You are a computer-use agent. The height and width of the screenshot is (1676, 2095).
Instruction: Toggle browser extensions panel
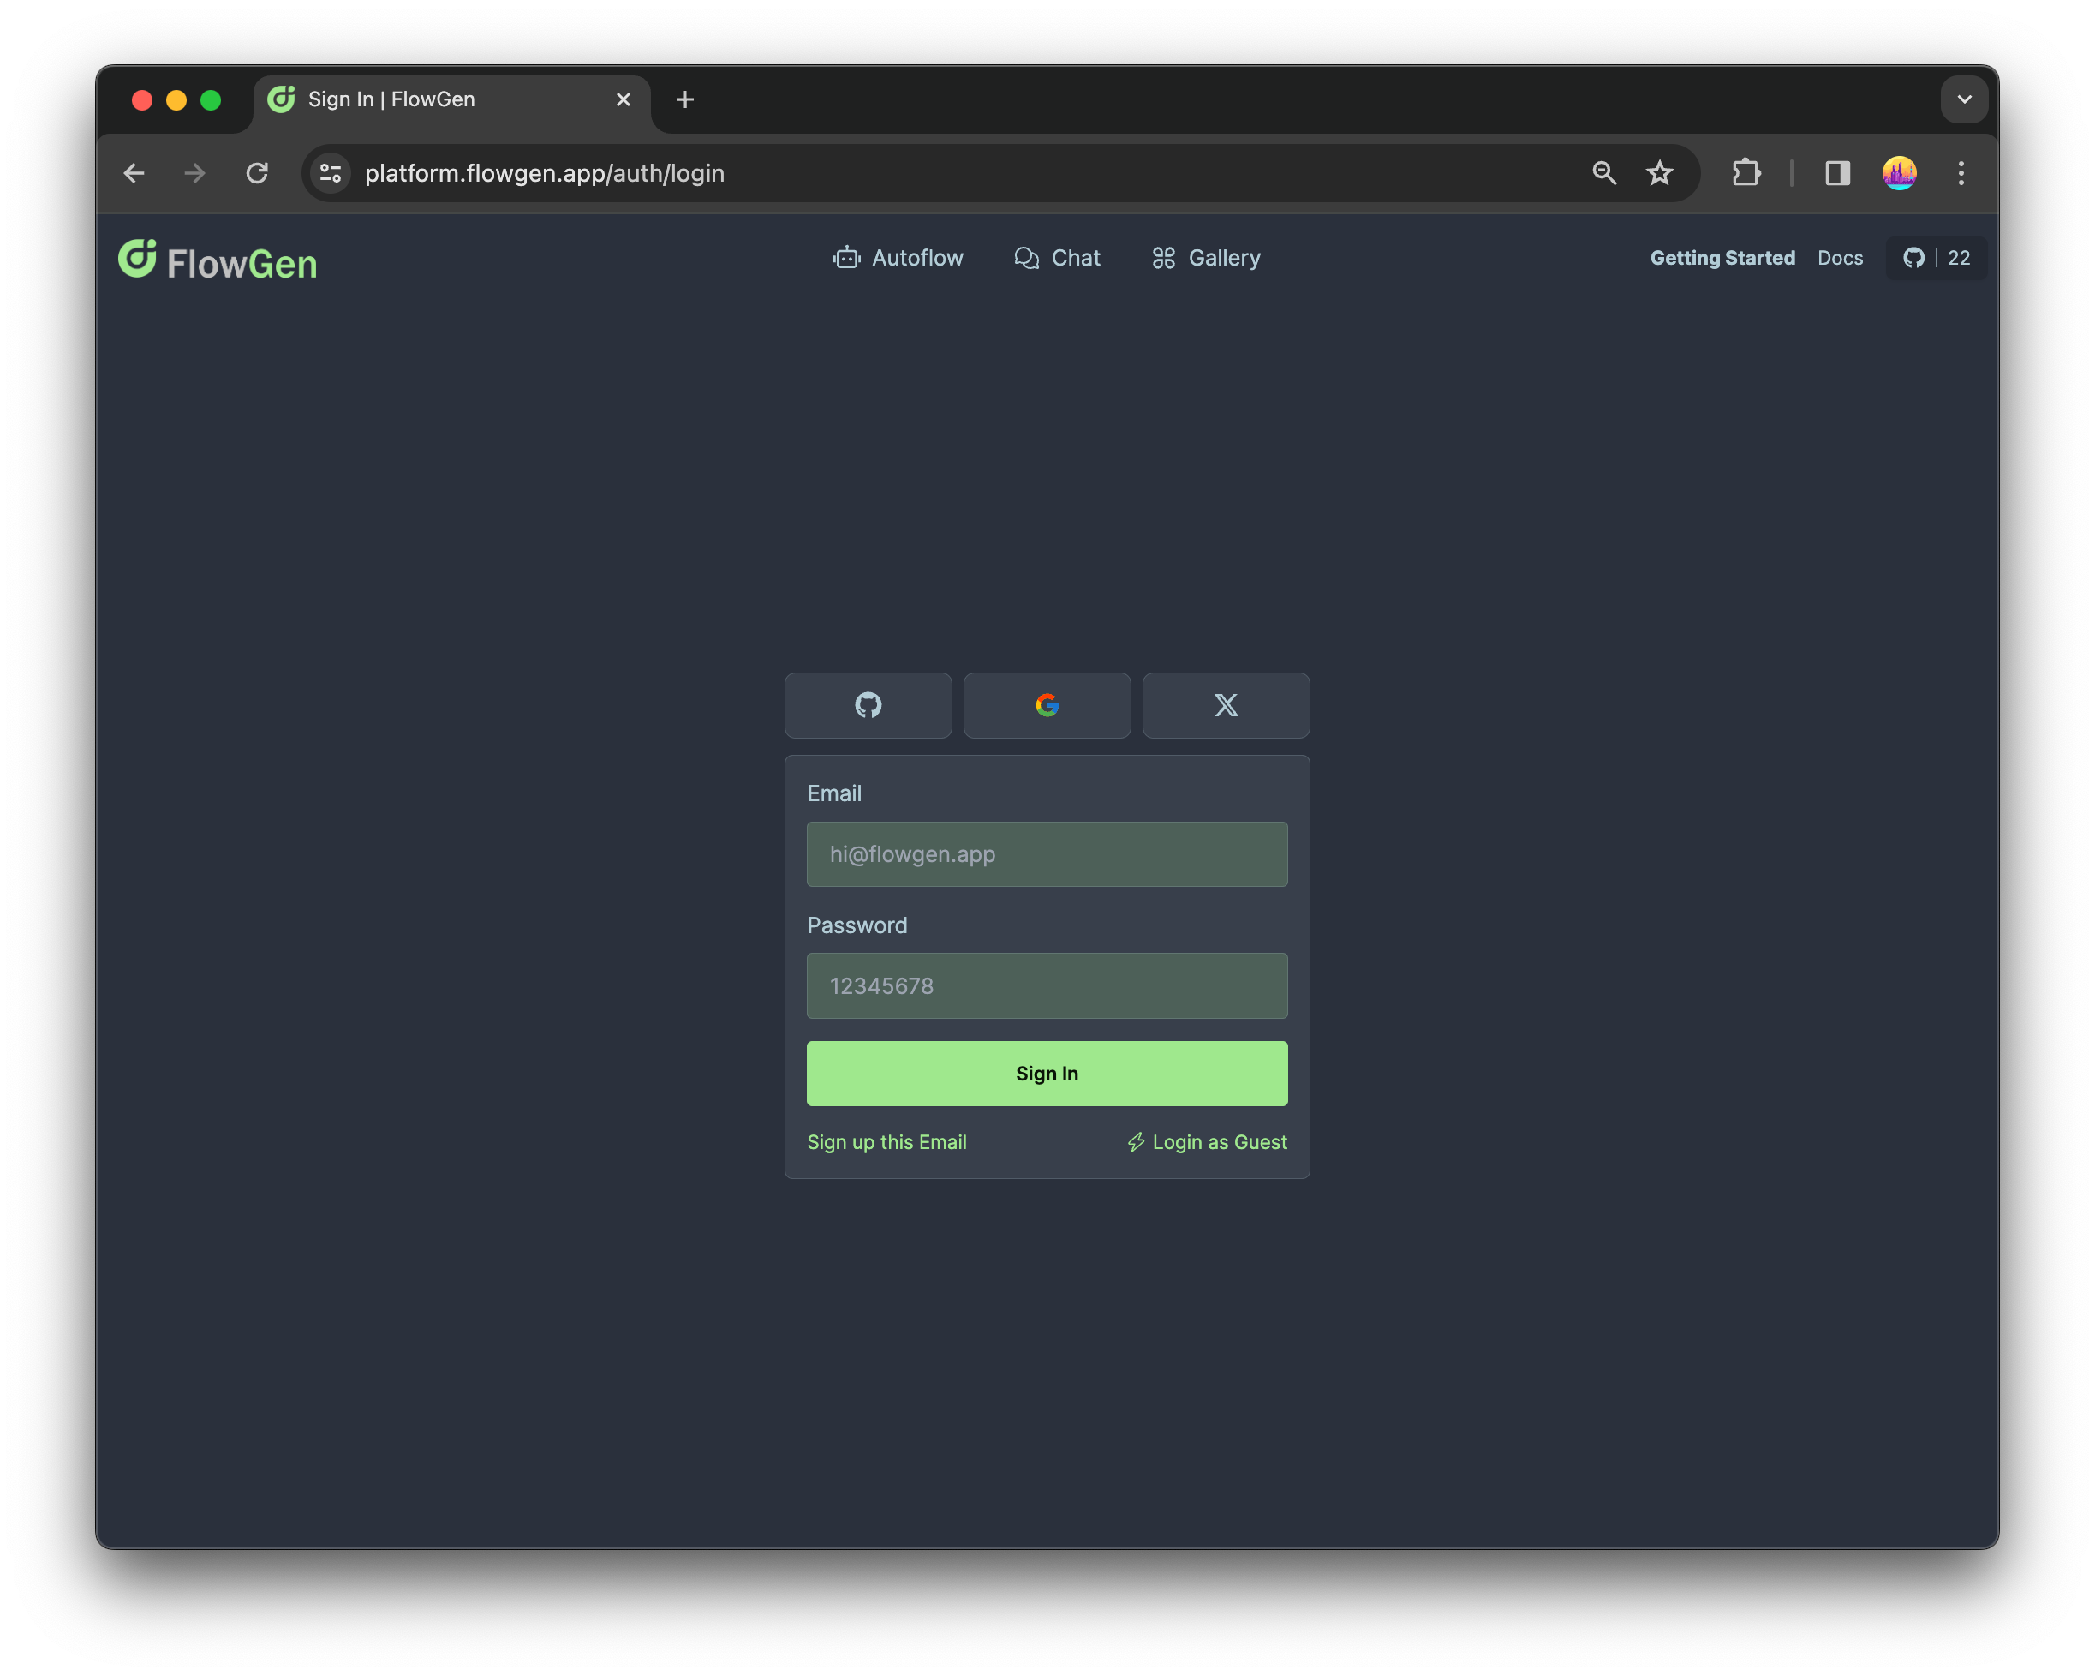[1746, 173]
